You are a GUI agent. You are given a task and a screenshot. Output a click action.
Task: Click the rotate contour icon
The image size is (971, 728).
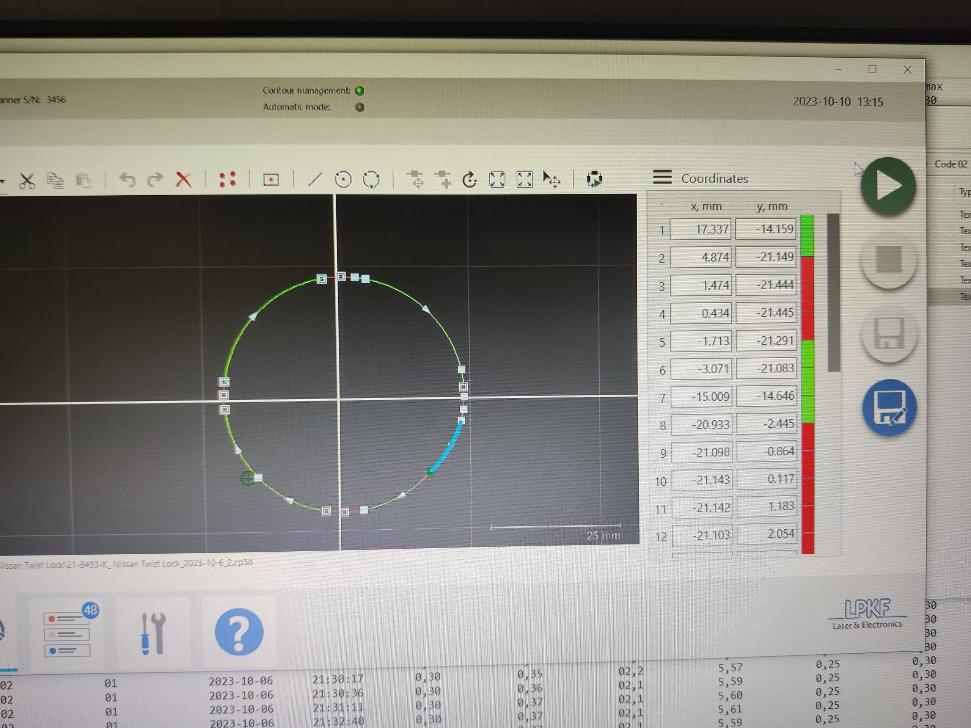tap(469, 179)
